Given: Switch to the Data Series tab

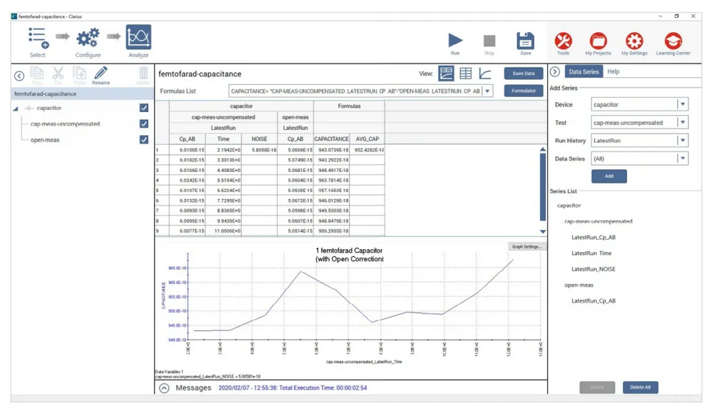Looking at the screenshot, I should [x=584, y=72].
